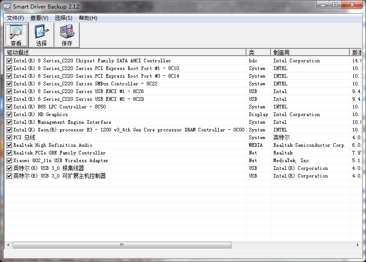The height and width of the screenshot is (262, 366).
Task: Sort by the 驱动描述 column header
Action: tap(125, 52)
